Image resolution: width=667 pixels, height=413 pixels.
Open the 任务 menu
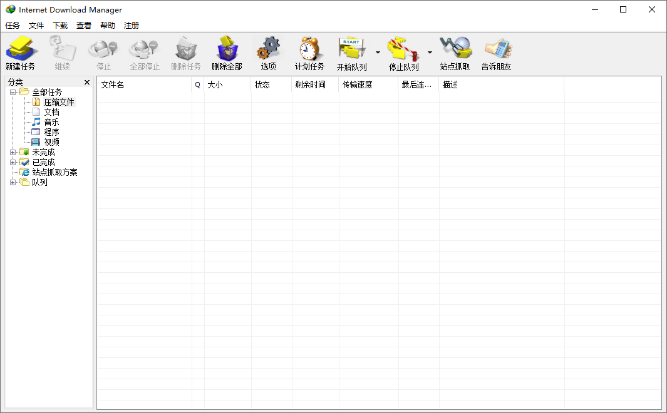coord(13,26)
